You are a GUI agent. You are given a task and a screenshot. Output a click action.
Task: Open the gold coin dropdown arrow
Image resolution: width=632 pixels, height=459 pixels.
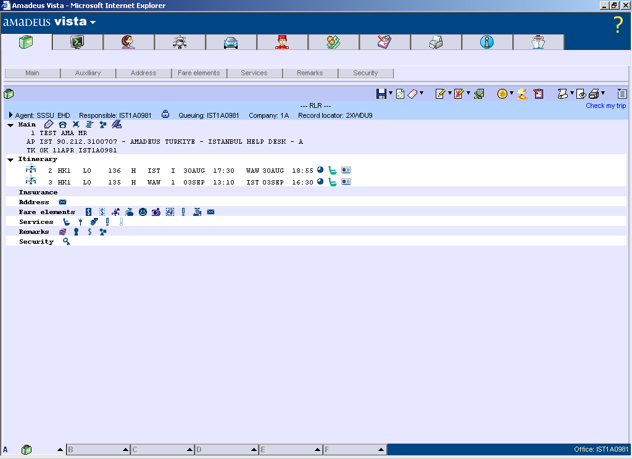(x=512, y=93)
